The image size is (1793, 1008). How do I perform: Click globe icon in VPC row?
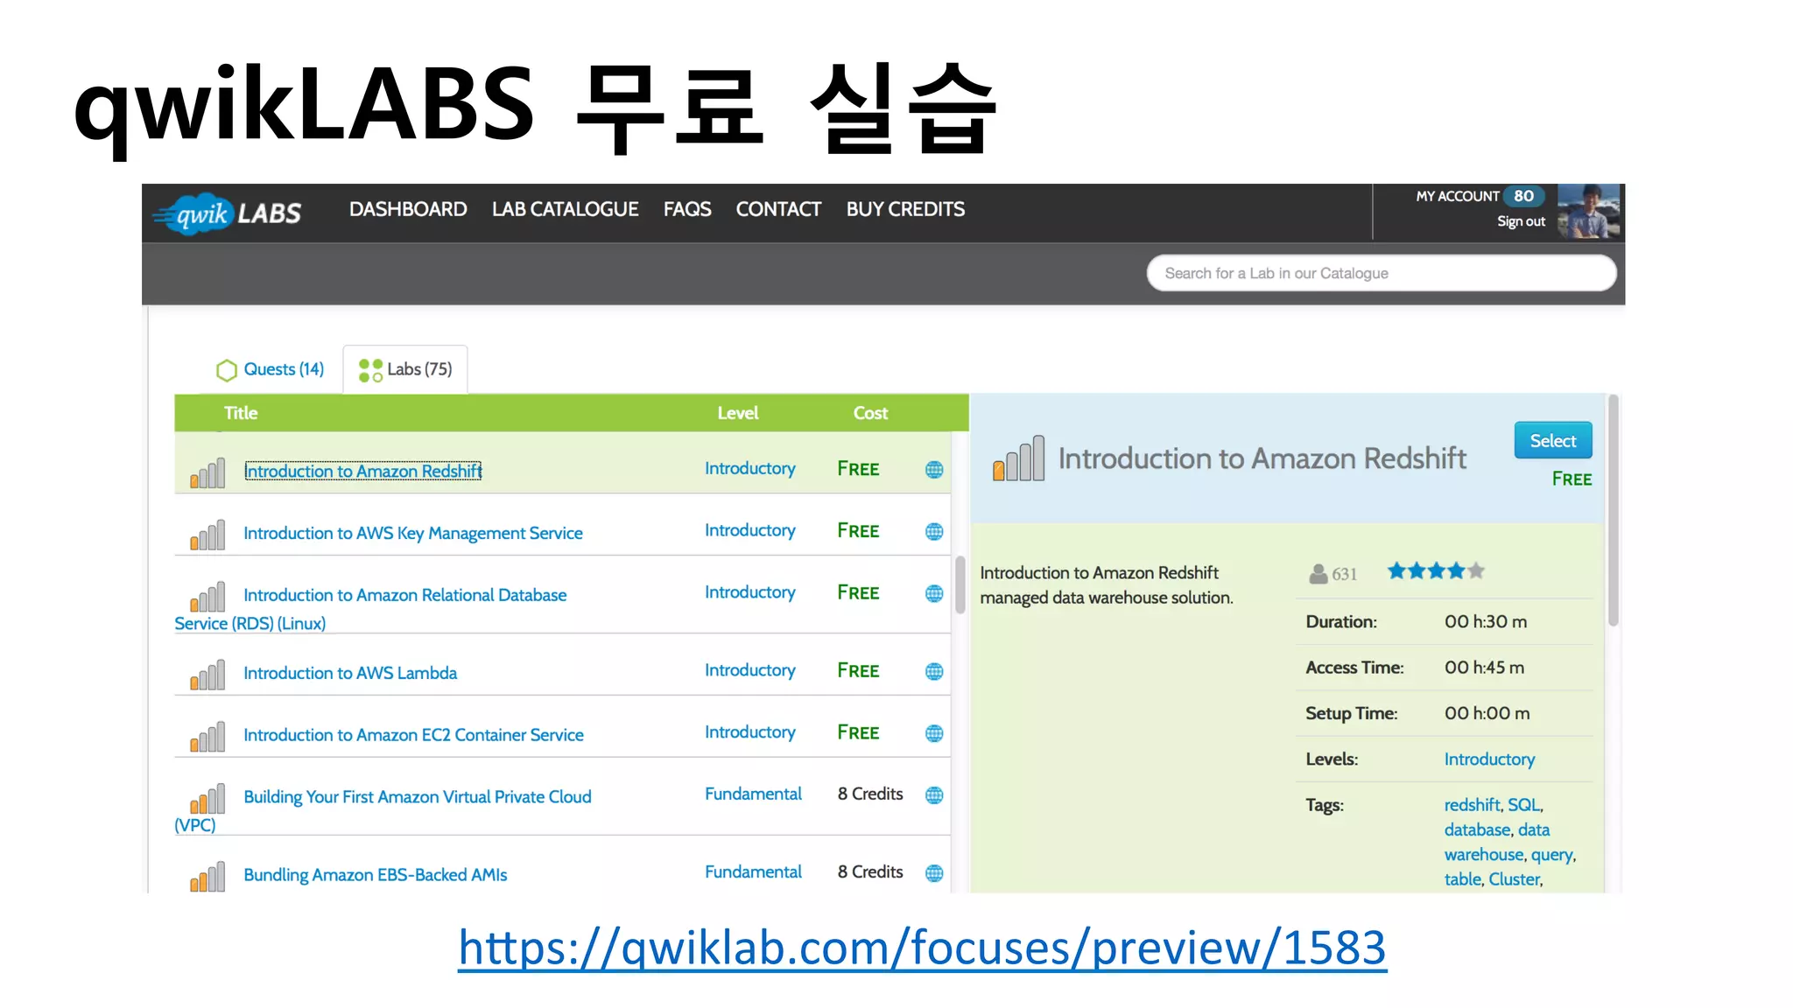934,795
